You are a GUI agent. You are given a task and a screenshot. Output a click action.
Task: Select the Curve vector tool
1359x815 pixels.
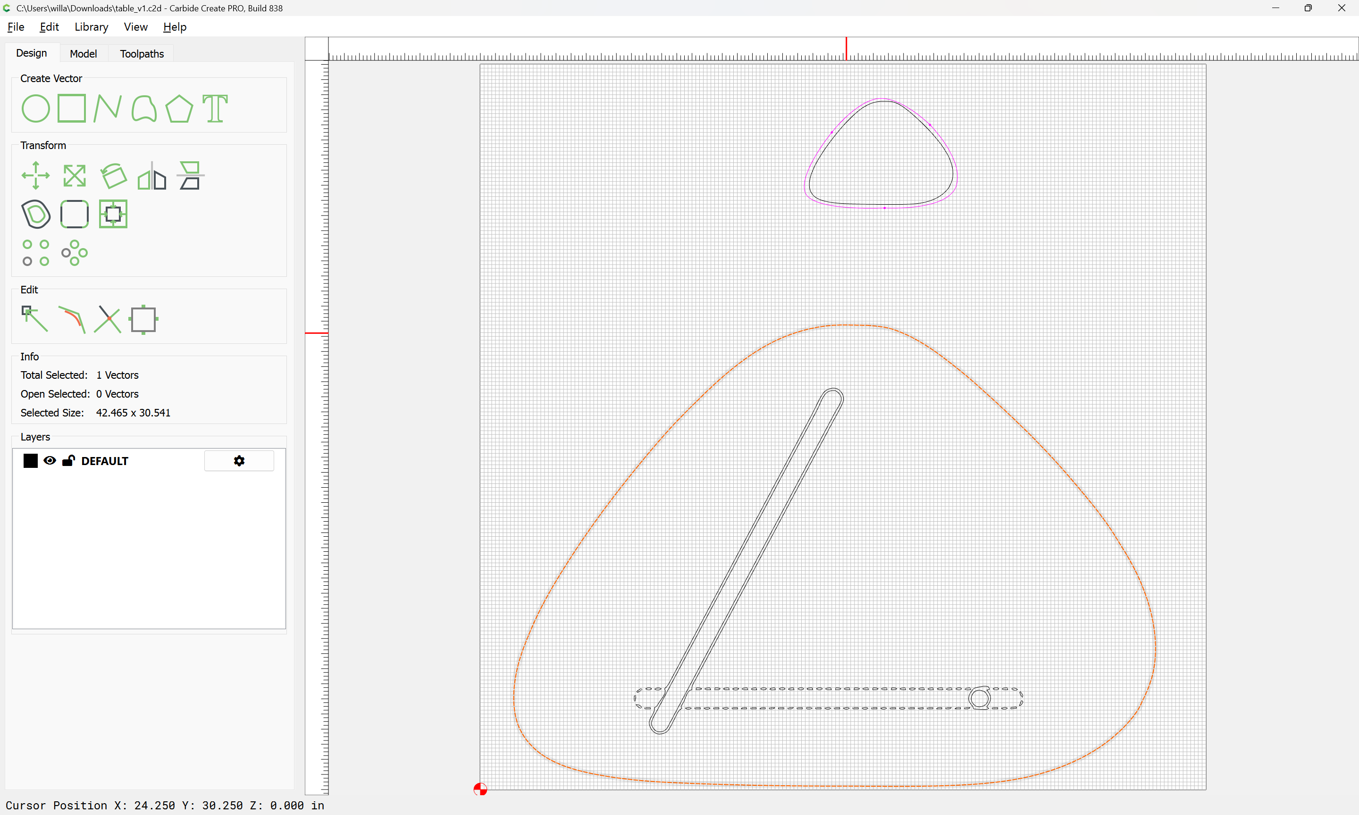[144, 108]
